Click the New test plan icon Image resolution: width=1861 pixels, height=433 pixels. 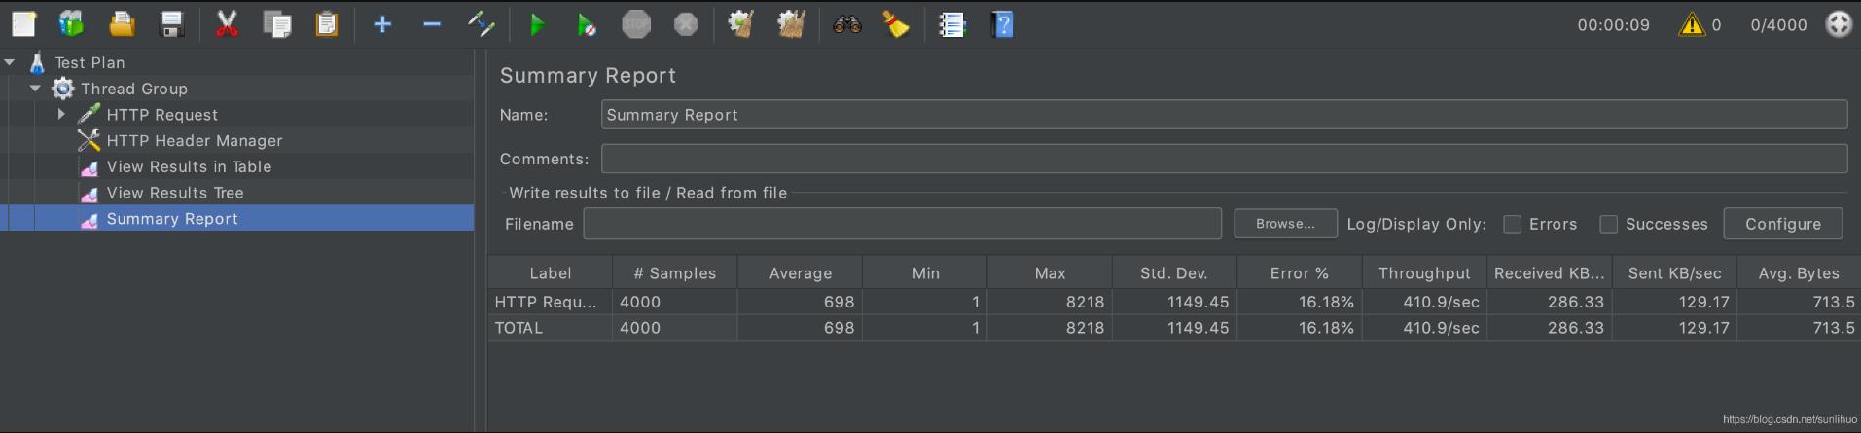pyautogui.click(x=23, y=24)
